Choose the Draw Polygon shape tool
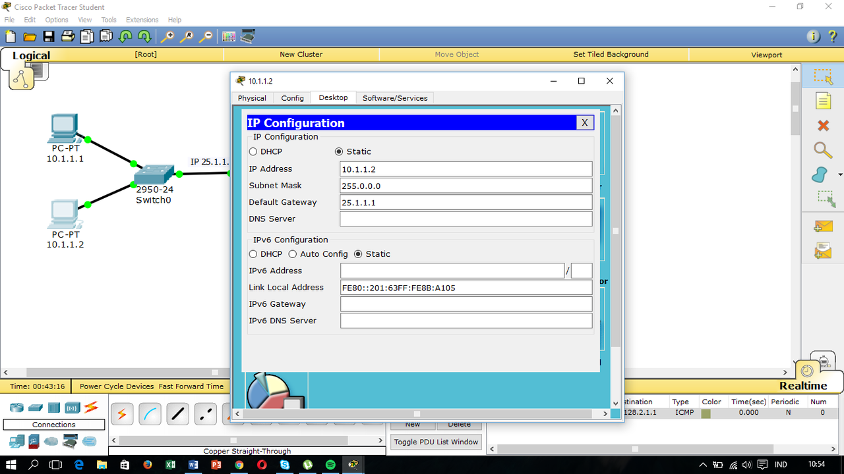The image size is (844, 474). (820, 174)
